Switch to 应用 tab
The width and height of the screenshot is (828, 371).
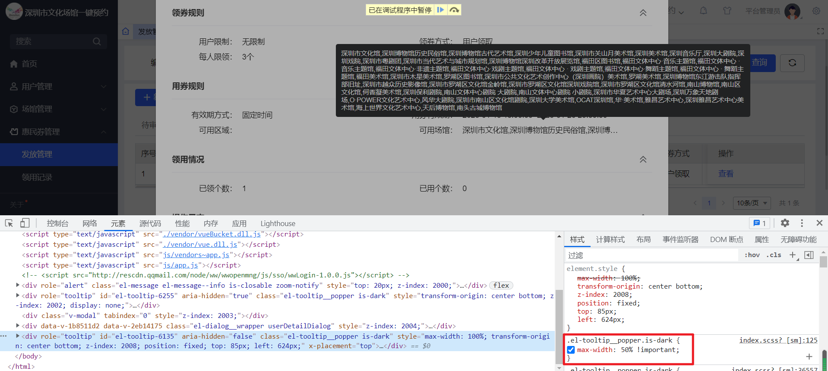[x=239, y=223]
